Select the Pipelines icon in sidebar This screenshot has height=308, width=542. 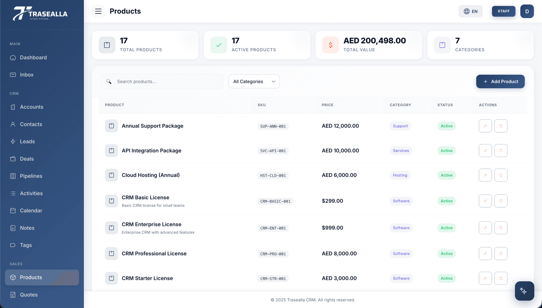point(13,176)
